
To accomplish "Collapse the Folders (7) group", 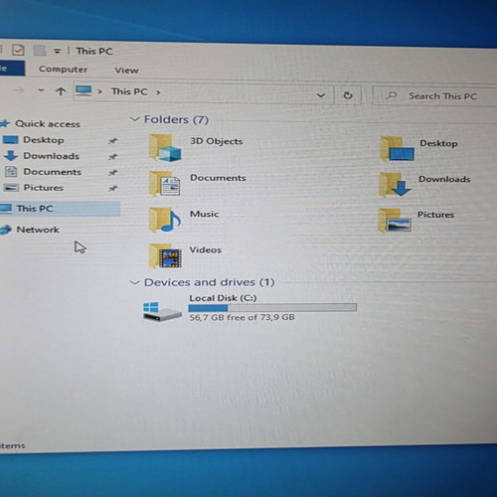I will [x=134, y=119].
